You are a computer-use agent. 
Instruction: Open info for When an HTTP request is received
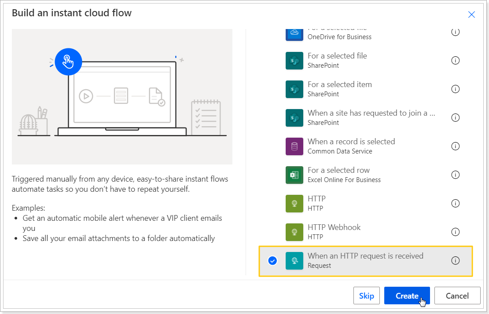(455, 260)
